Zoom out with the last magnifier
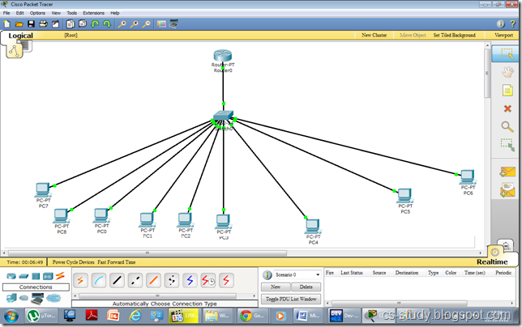Image resolution: width=522 pixels, height=327 pixels. [x=146, y=24]
